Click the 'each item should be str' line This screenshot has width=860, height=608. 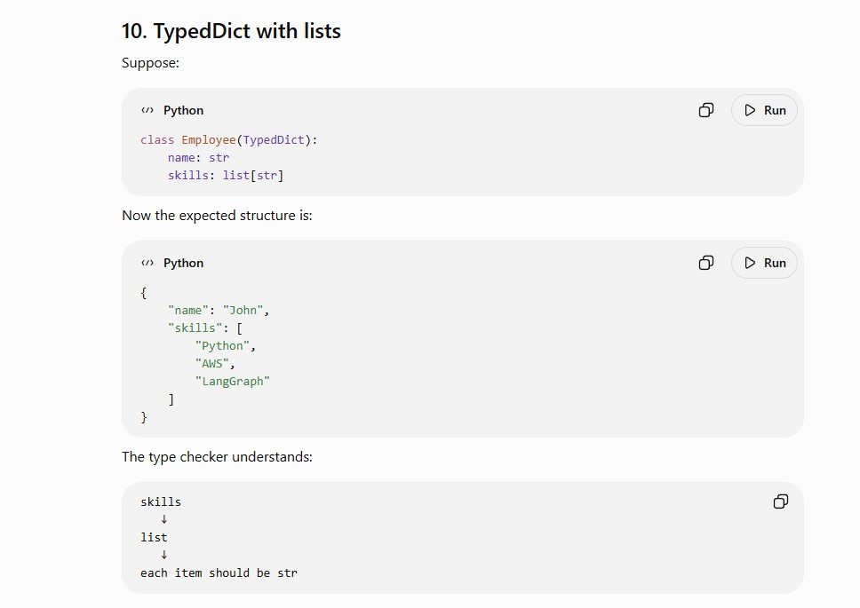pyautogui.click(x=219, y=573)
